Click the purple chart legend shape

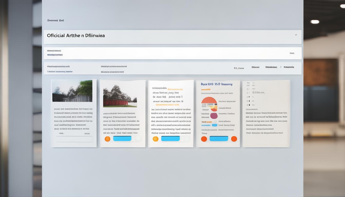214,116
